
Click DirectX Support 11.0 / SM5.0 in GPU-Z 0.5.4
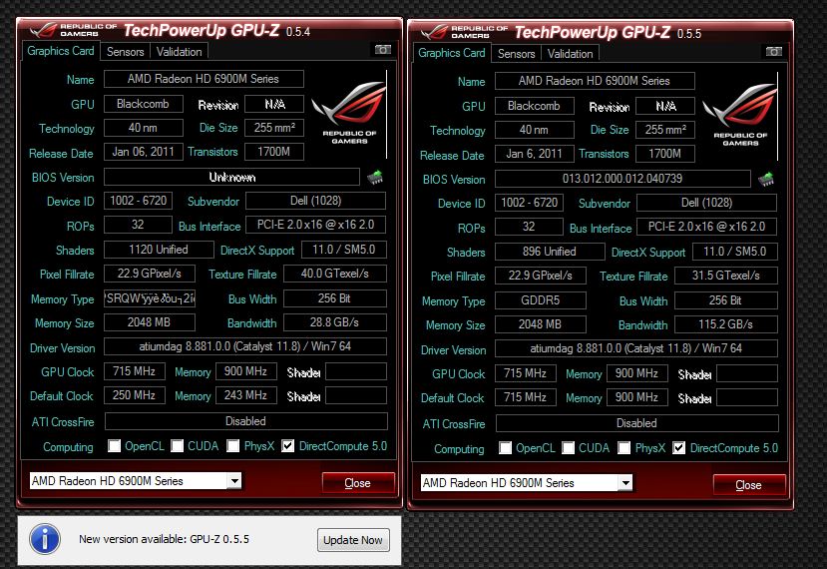click(344, 250)
